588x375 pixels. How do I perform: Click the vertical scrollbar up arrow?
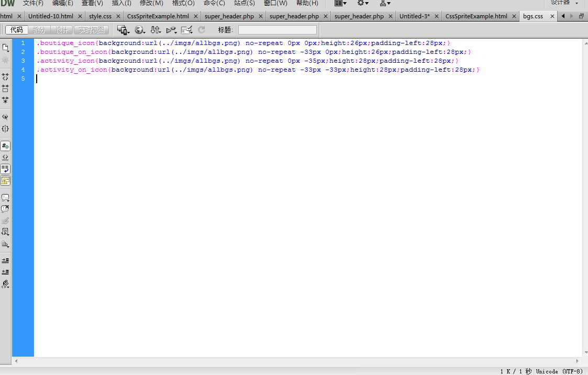(x=585, y=43)
